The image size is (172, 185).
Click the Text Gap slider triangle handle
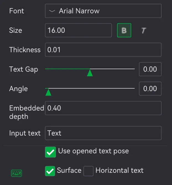point(90,73)
